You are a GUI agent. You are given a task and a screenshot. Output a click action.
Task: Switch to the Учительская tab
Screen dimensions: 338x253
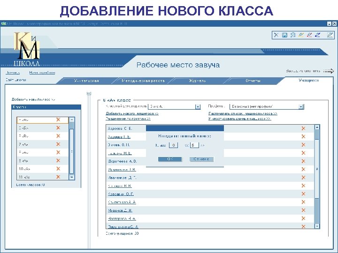[x=86, y=81]
